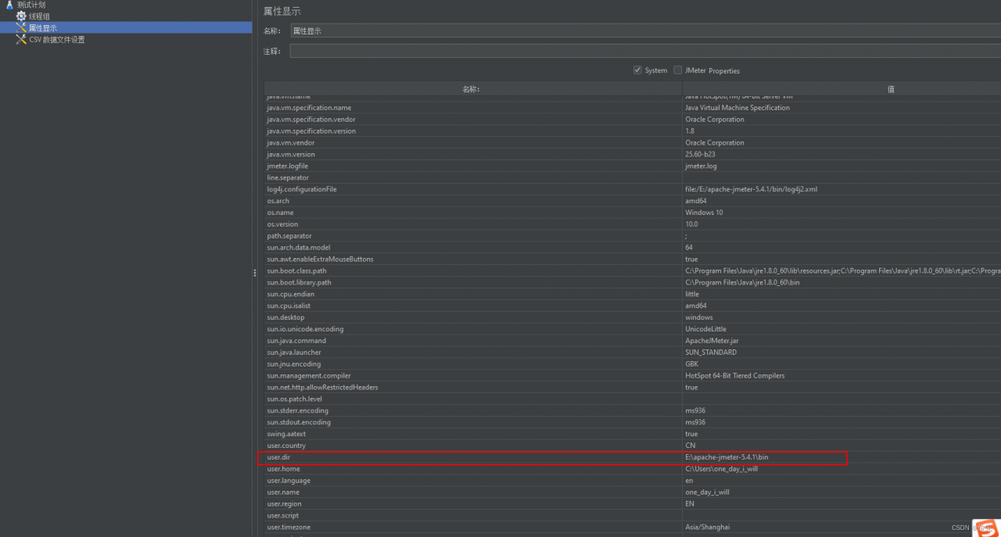Screen dimensions: 1001x537
Task: Click the CSV 数据文件设置 wrench icon
Action: click(x=21, y=40)
